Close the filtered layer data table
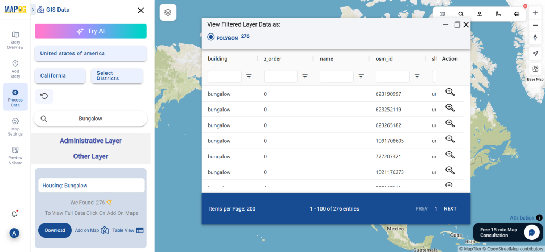The width and height of the screenshot is (545, 252). (x=466, y=24)
